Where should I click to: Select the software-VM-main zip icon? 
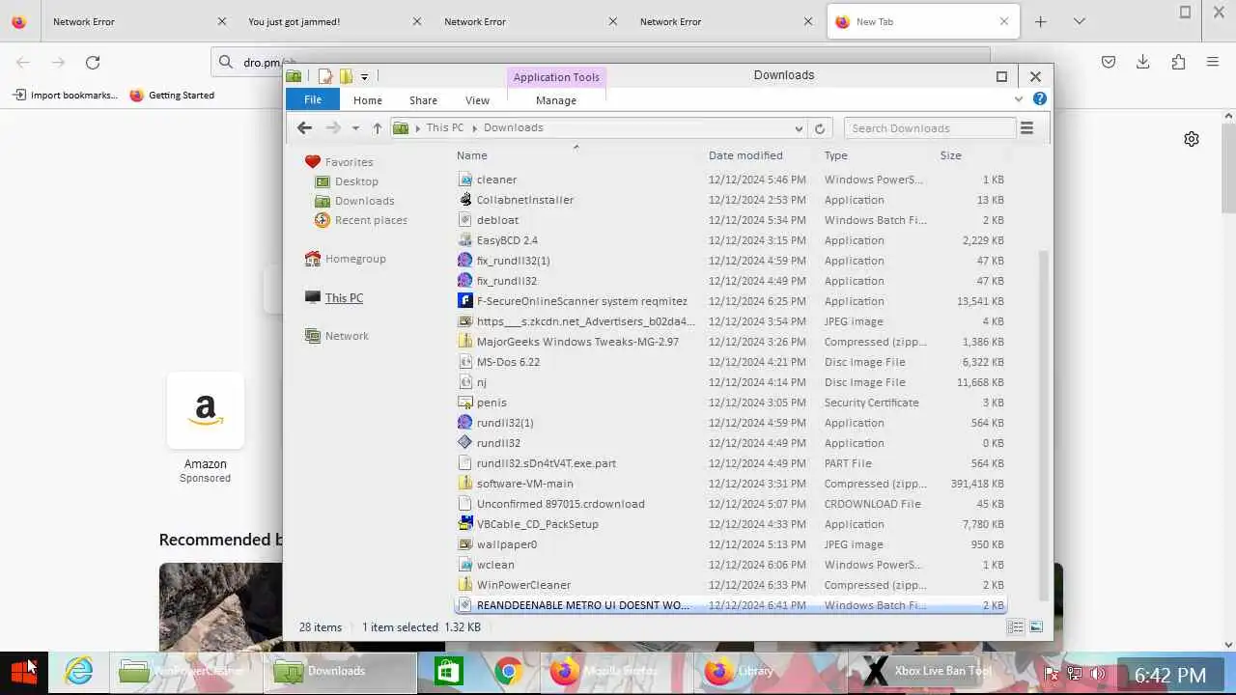[x=466, y=484]
